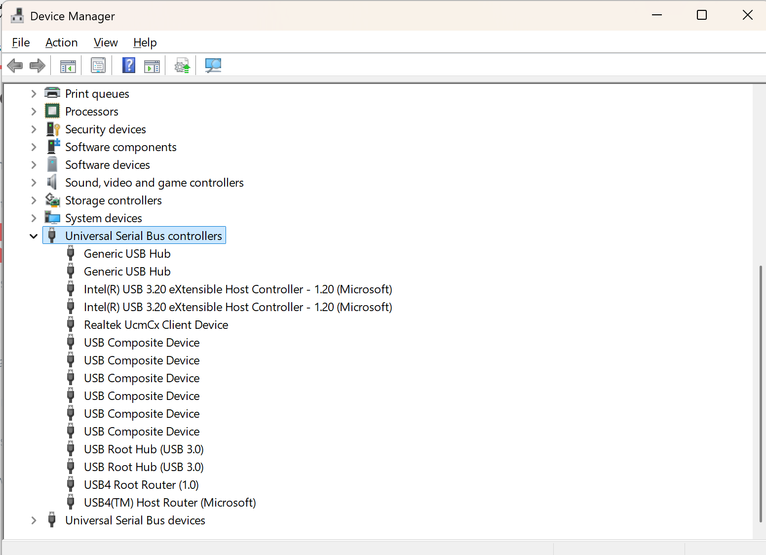
Task: Select the "Security devices" label
Action: click(x=106, y=129)
